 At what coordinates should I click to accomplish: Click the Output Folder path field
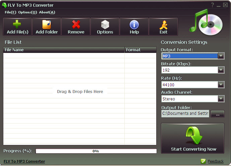tap(185, 113)
